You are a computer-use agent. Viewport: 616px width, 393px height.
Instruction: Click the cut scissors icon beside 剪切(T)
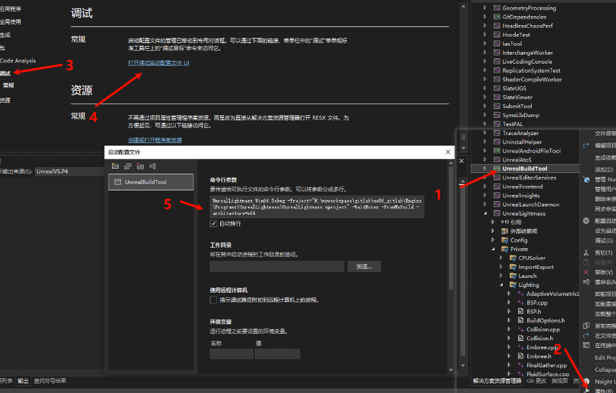(x=586, y=252)
